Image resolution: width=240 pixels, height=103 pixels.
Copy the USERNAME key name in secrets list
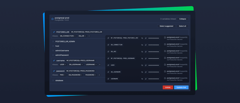click(x=108, y=79)
